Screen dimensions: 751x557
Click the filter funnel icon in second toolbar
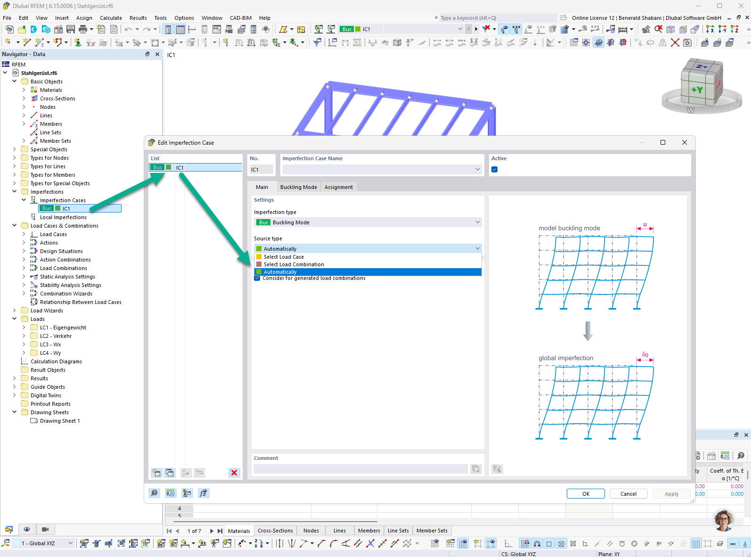[317, 42]
